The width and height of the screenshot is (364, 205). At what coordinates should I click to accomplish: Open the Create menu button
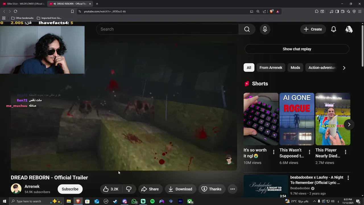click(x=313, y=29)
